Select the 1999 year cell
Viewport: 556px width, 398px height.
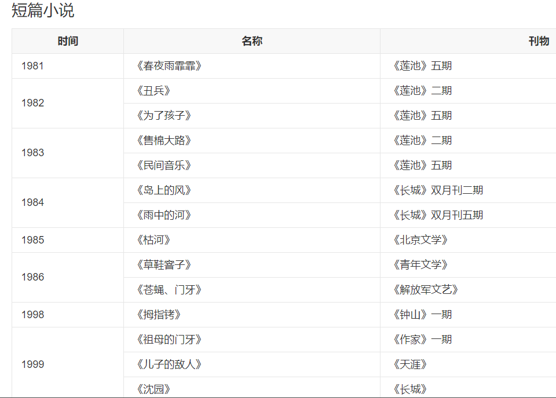(x=32, y=364)
